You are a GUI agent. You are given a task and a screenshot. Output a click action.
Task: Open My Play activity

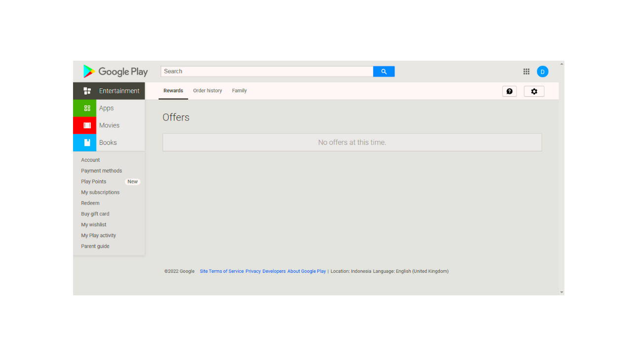point(99,236)
